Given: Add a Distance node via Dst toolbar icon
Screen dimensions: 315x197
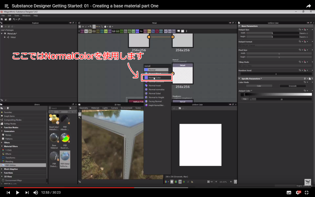Looking at the screenshot, I should (x=106, y=32).
